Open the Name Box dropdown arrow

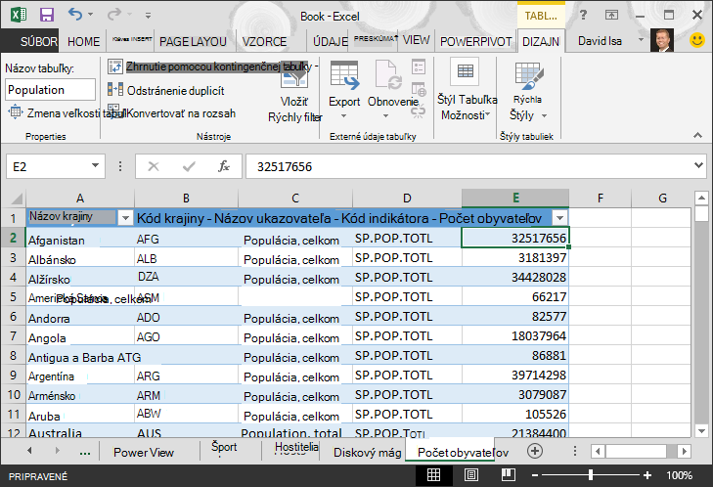(x=95, y=165)
